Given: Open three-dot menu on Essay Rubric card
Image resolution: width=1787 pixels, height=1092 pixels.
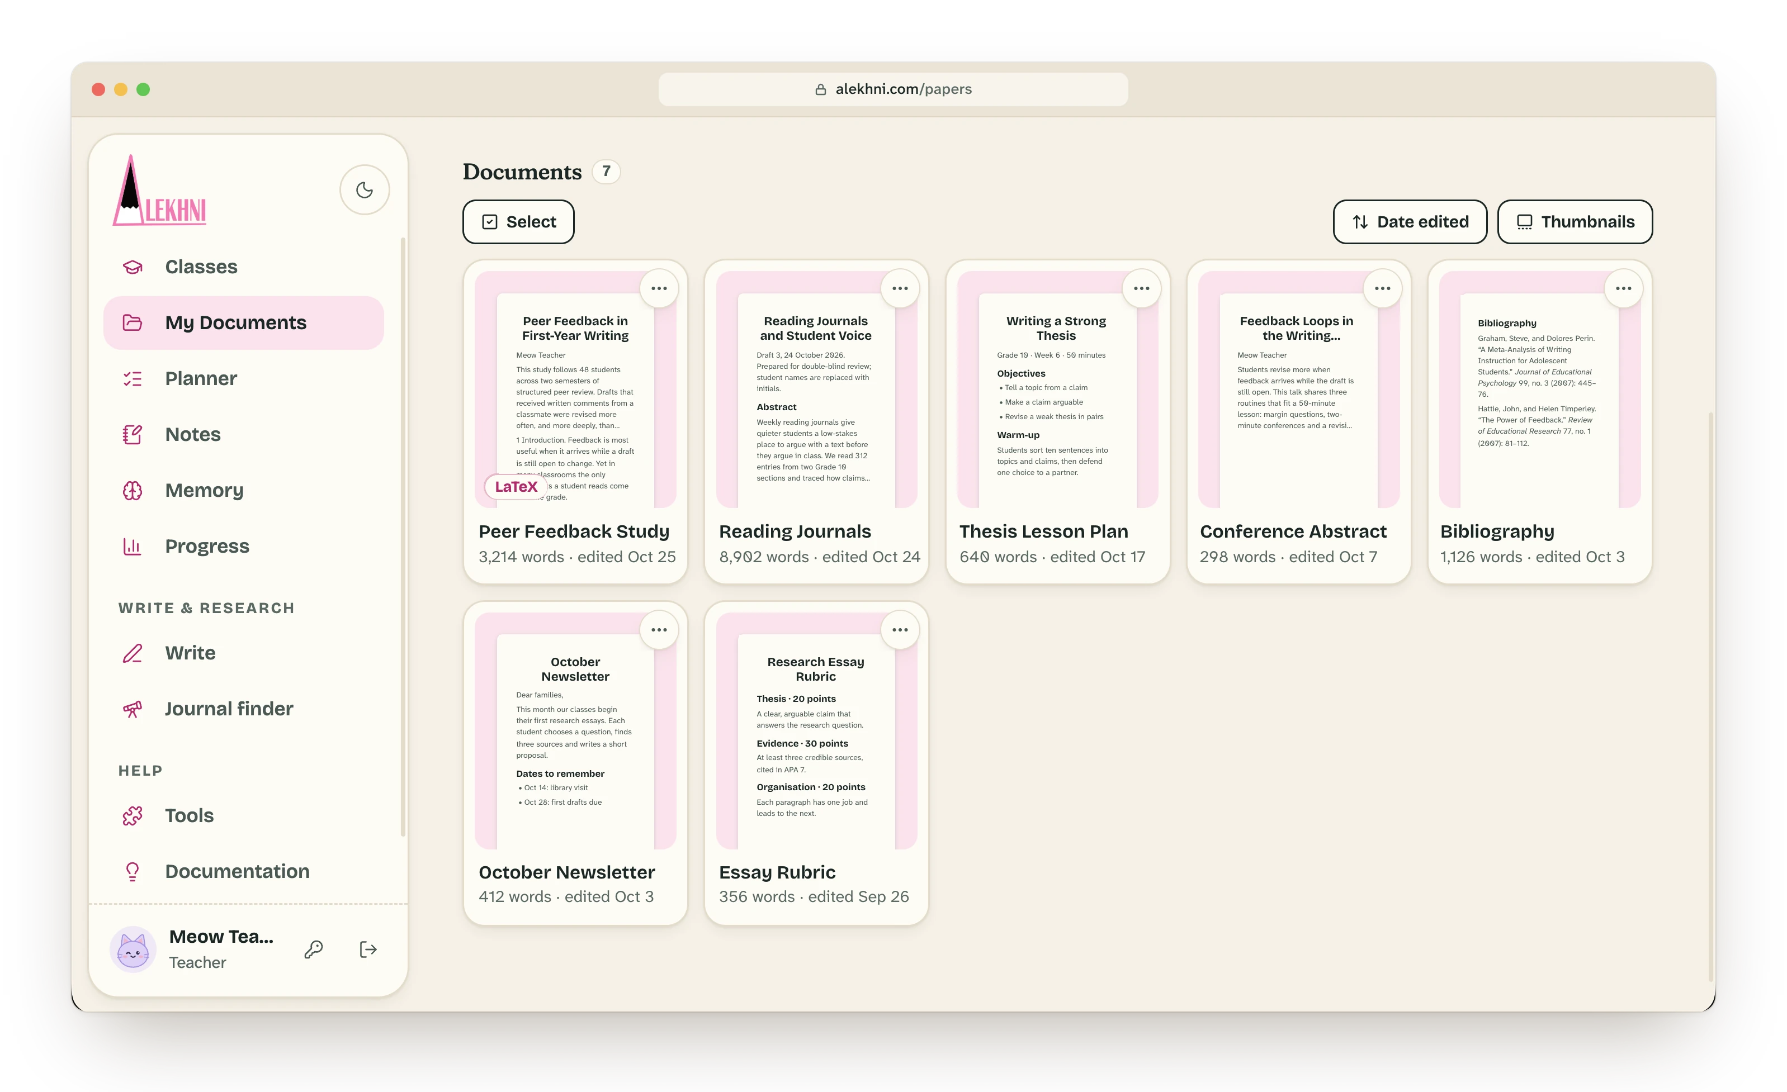Looking at the screenshot, I should [x=900, y=629].
